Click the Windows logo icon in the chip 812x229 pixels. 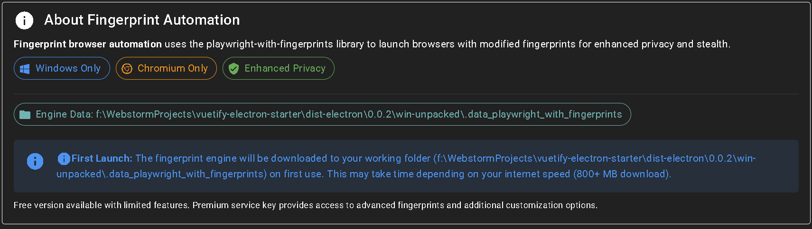25,69
